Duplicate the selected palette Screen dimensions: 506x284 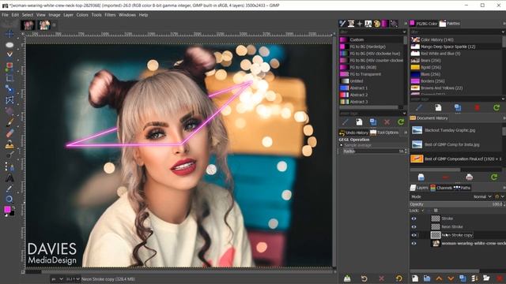pyautogui.click(x=457, y=107)
